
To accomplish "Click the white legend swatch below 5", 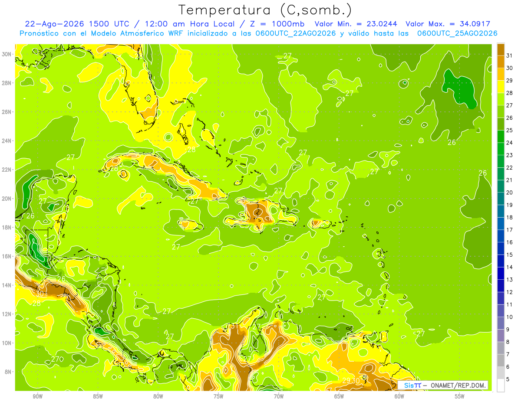I will pos(501,385).
